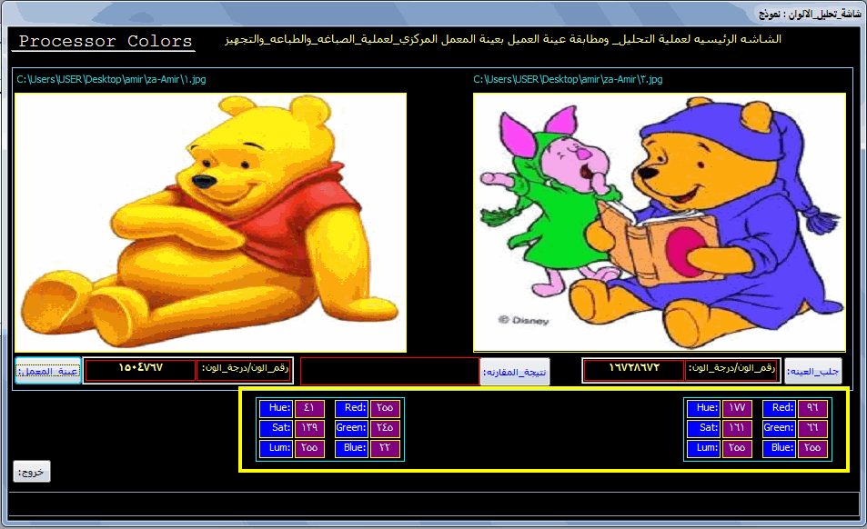Select the right color number field ١٦٧٢٨٦٧٢

pos(634,370)
